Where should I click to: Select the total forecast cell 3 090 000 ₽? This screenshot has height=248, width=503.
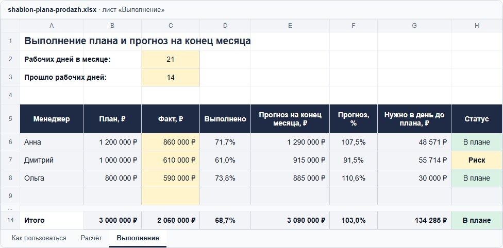click(x=290, y=220)
